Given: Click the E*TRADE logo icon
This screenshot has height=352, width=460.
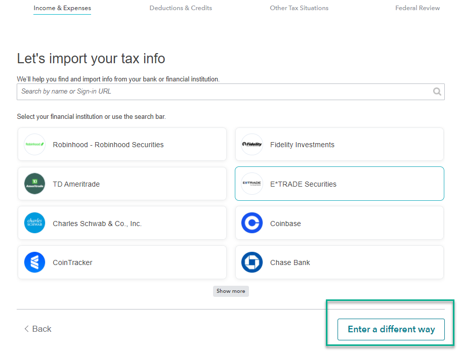Looking at the screenshot, I should [252, 184].
